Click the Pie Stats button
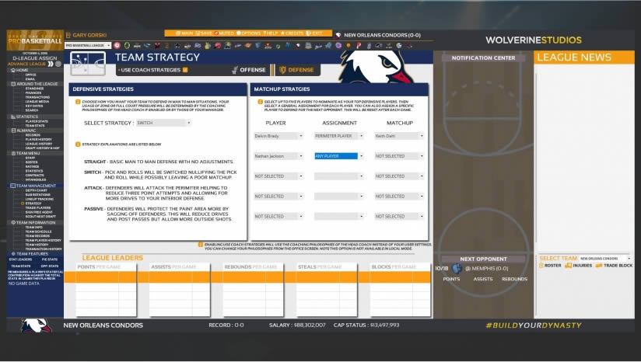The height and width of the screenshot is (362, 641). (50, 259)
